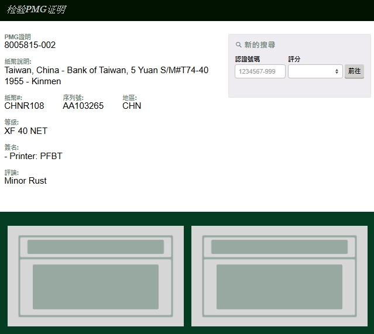Click the comment text Minor Rust

(25, 181)
